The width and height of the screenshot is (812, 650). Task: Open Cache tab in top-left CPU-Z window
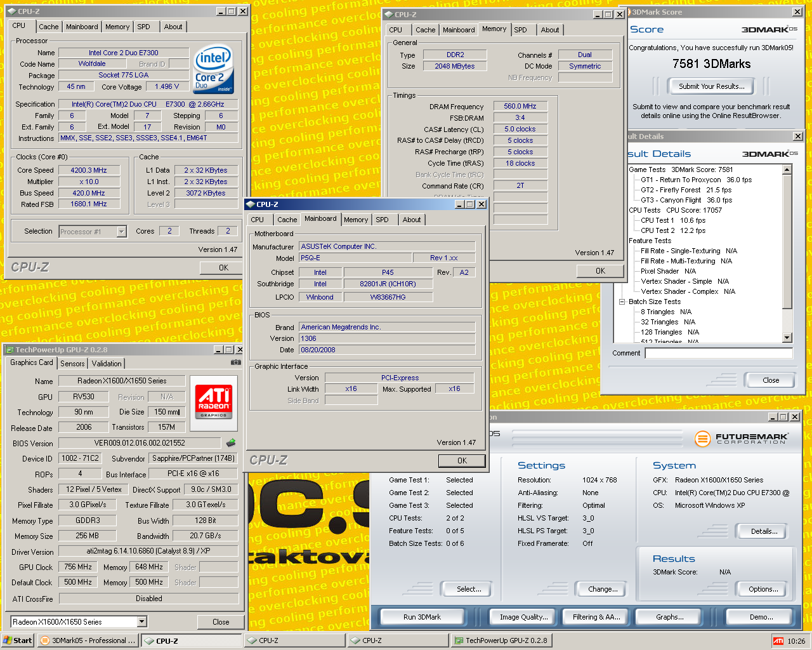(x=48, y=27)
